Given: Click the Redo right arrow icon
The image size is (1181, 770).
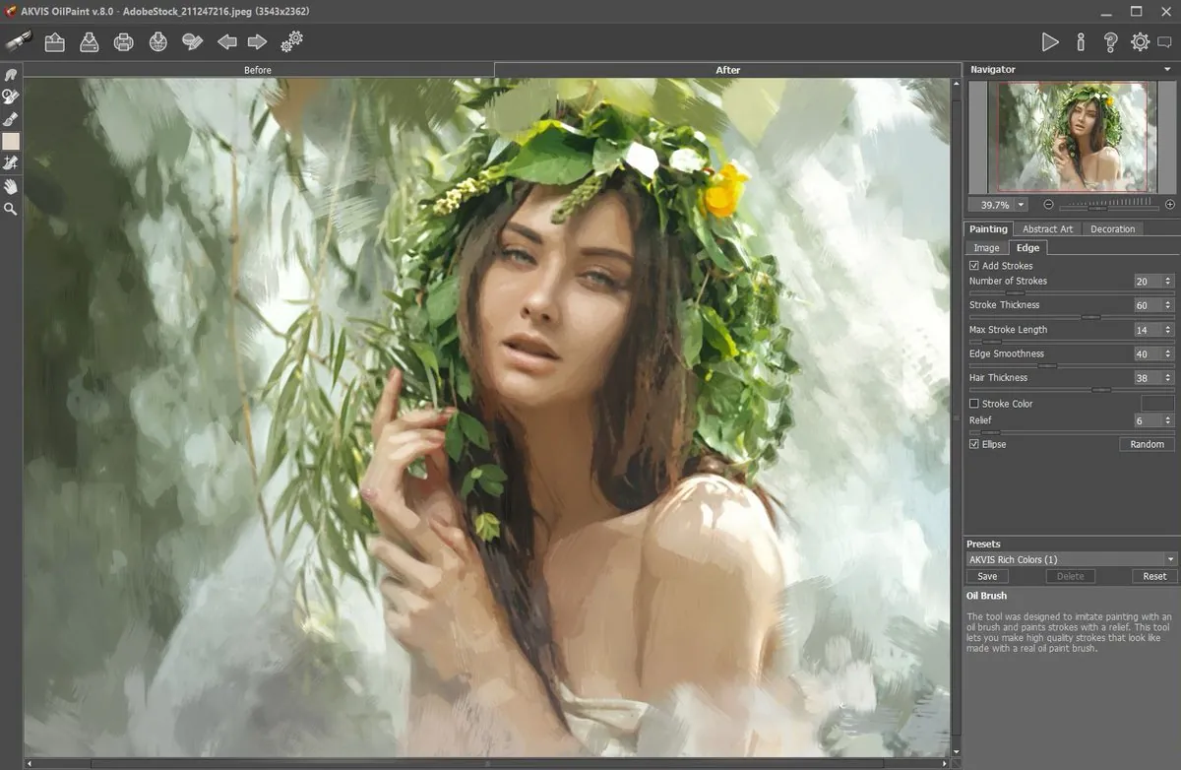Looking at the screenshot, I should [x=257, y=41].
